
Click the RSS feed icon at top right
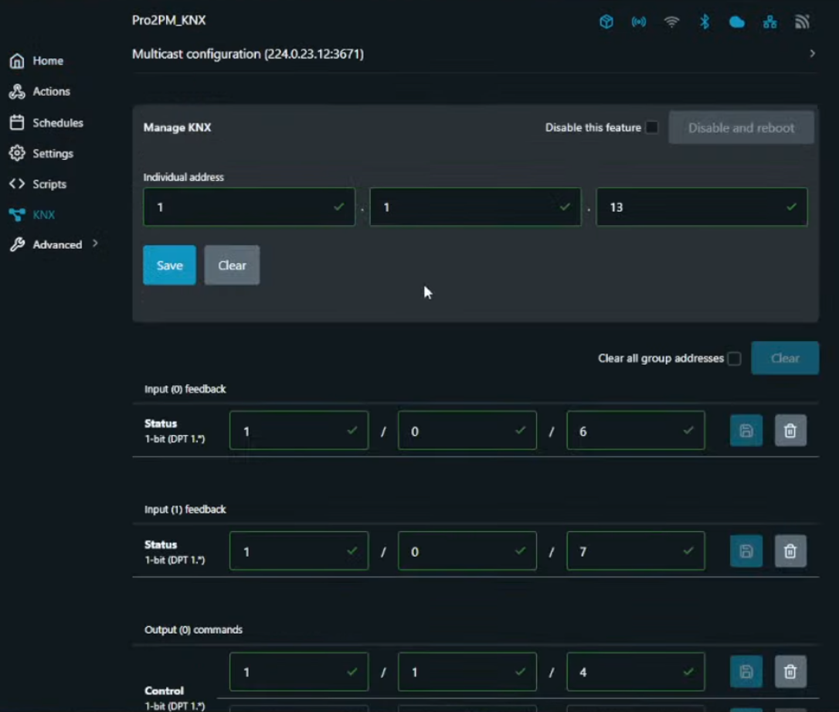(802, 22)
